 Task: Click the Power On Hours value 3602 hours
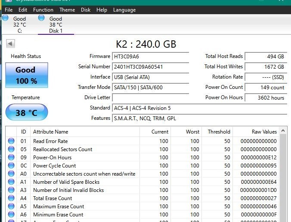coord(266,98)
